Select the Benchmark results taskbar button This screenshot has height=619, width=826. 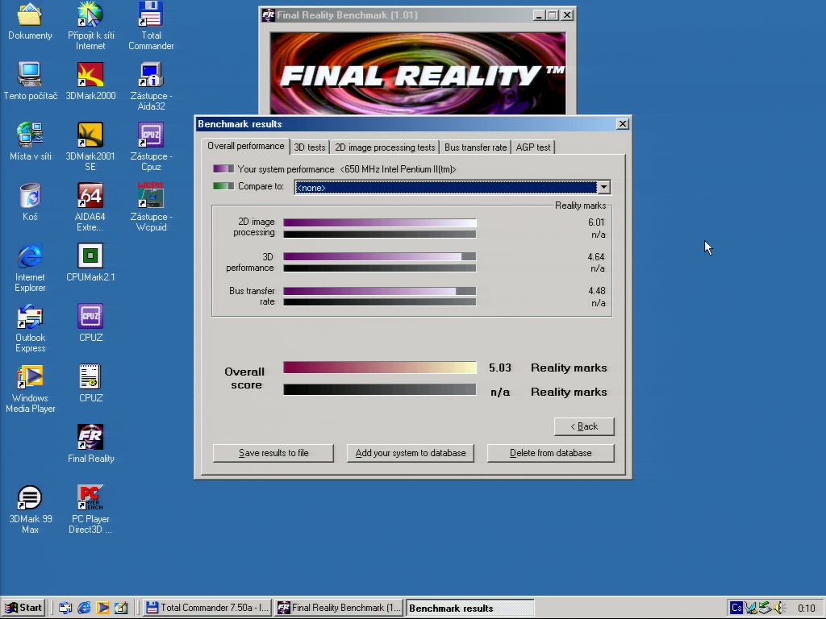click(x=470, y=608)
